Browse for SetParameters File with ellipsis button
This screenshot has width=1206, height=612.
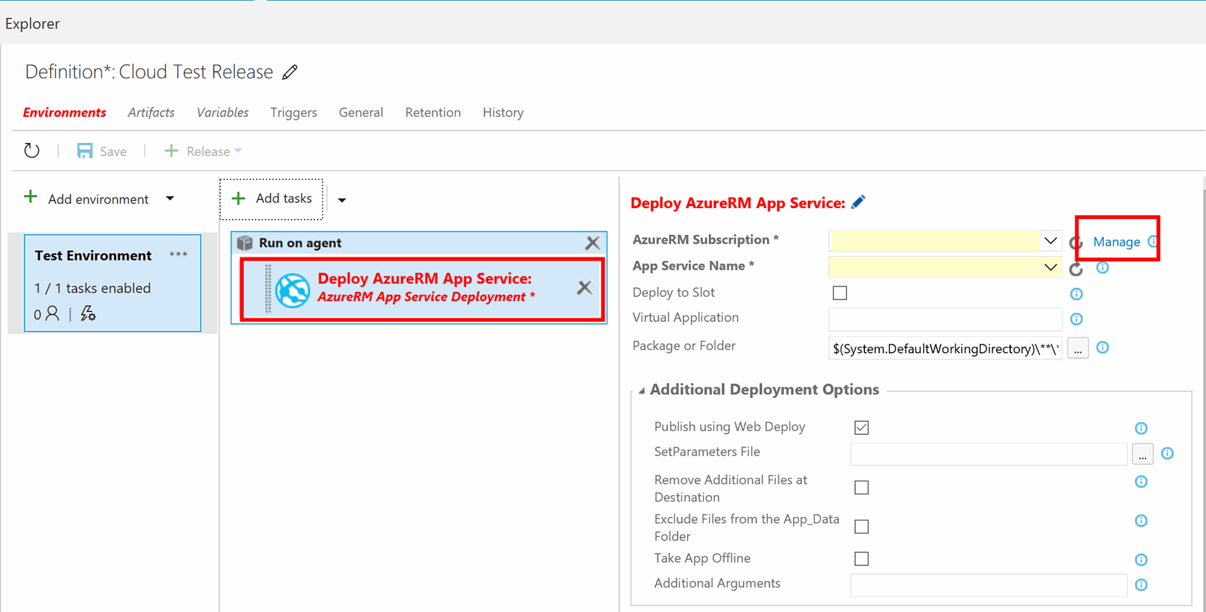pyautogui.click(x=1142, y=455)
